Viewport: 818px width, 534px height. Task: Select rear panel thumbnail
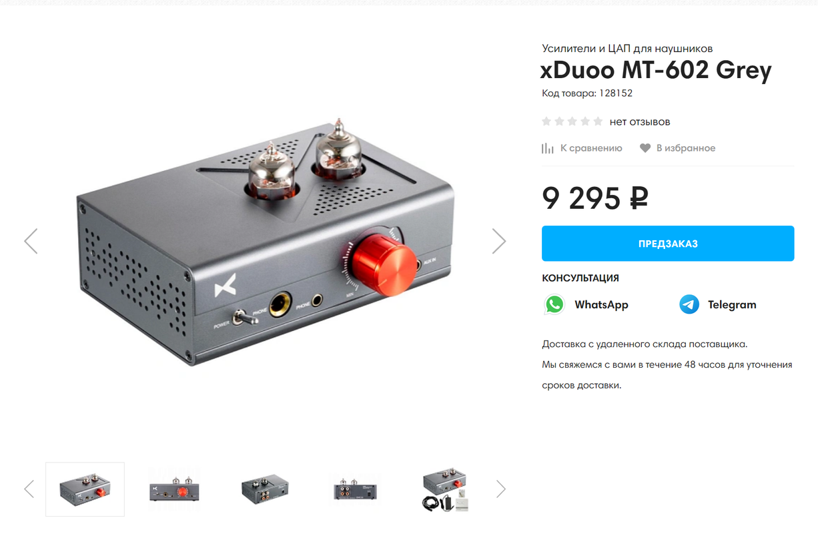point(355,489)
